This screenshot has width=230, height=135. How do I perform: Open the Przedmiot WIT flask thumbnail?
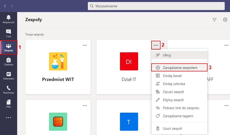[58, 61]
